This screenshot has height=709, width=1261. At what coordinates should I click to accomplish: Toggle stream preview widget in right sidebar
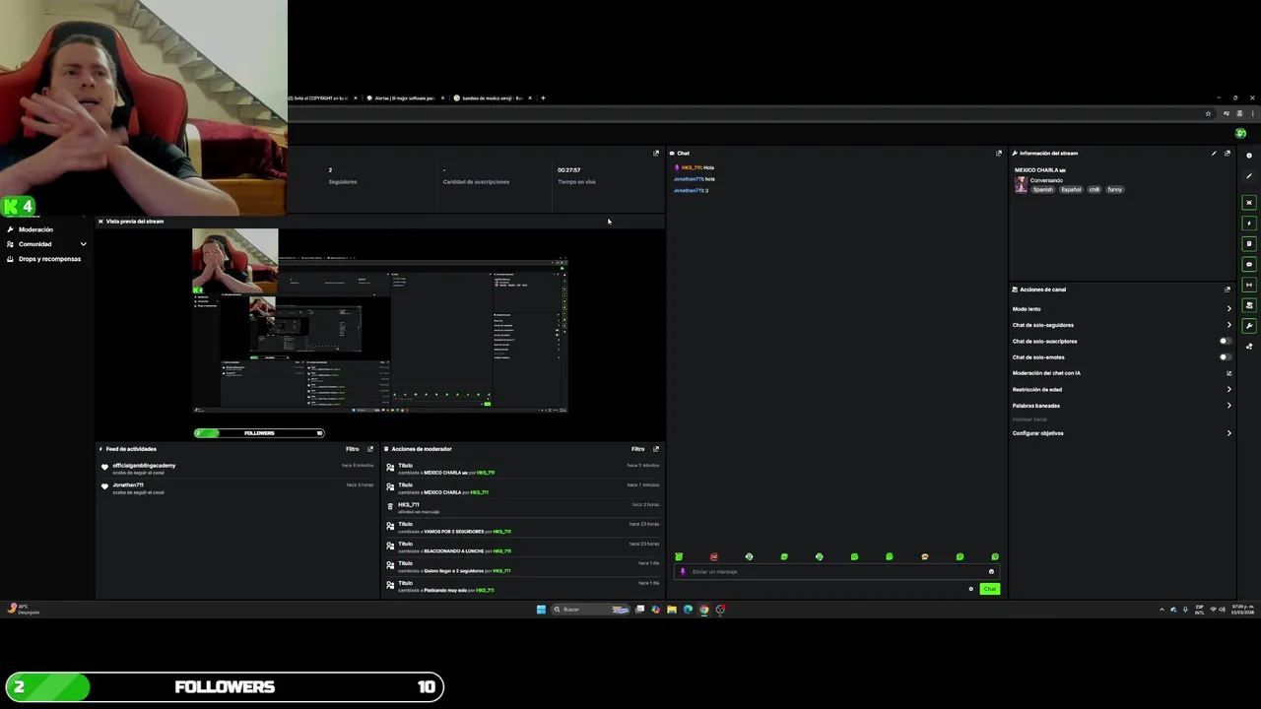tap(1249, 203)
